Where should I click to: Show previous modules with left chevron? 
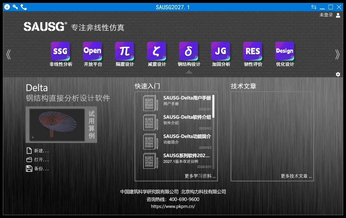point(8,54)
